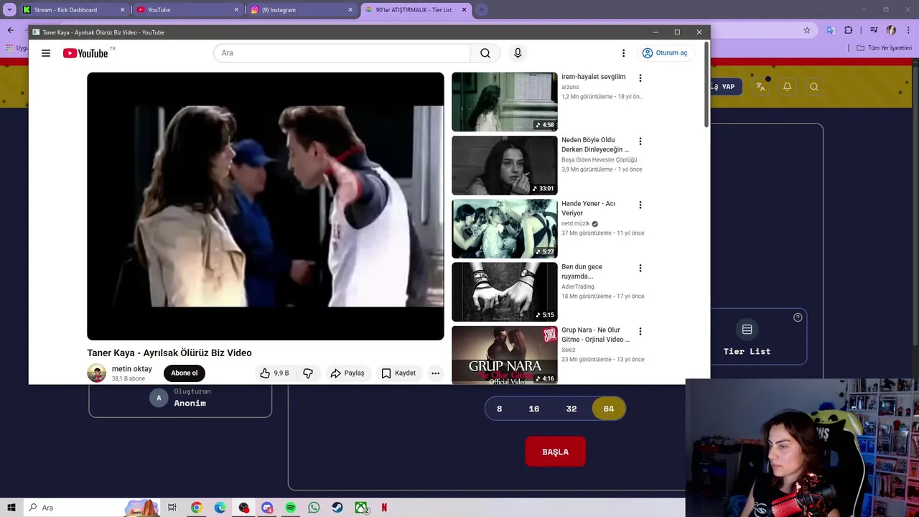Open 'Tüm Yer İşaretleri' bookmarks folder
Viewport: 919px width, 517px height.
(885, 48)
